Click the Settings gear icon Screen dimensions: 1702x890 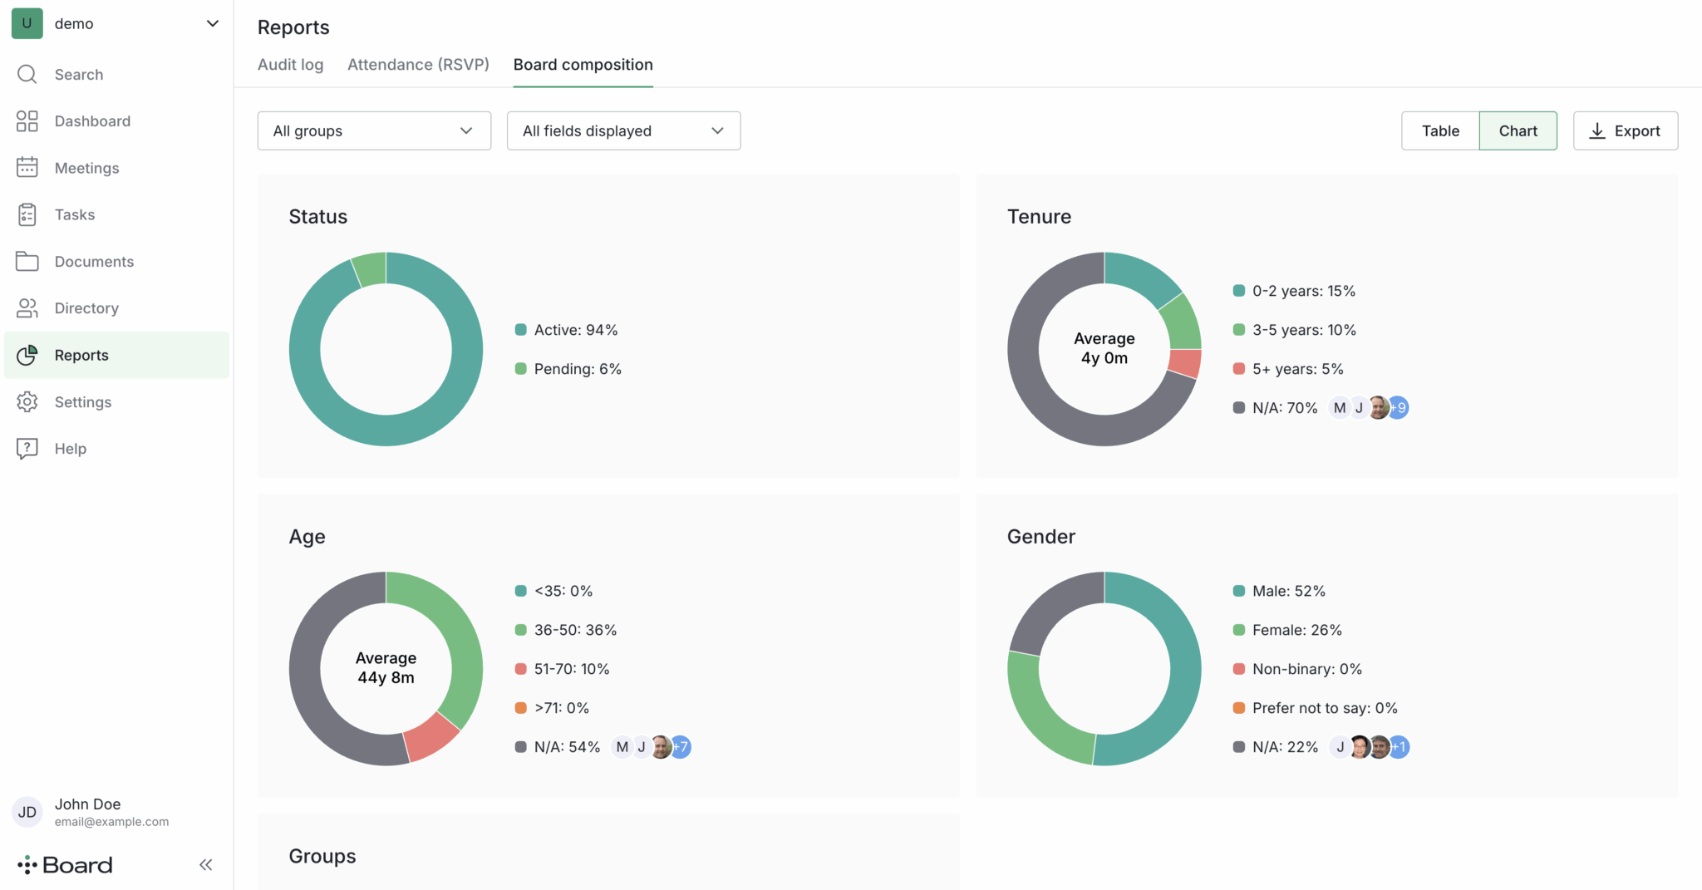coord(27,402)
